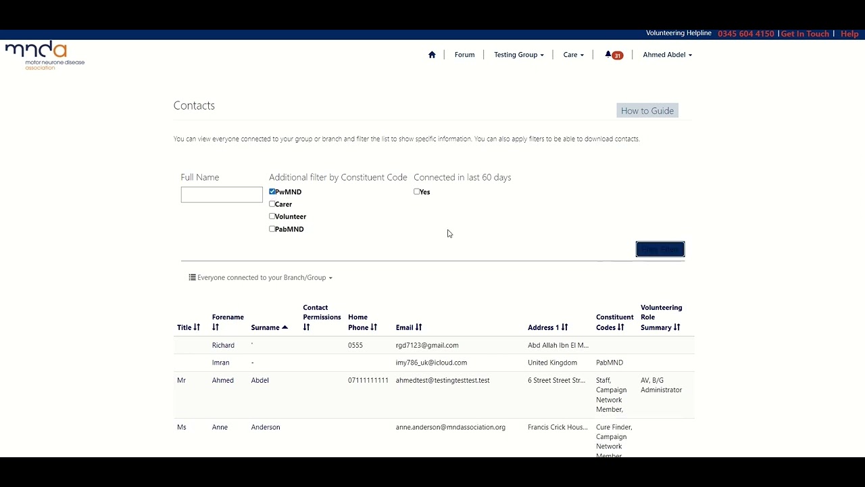The height and width of the screenshot is (487, 865).
Task: Click forename Richard in the contacts table
Action: (x=223, y=345)
